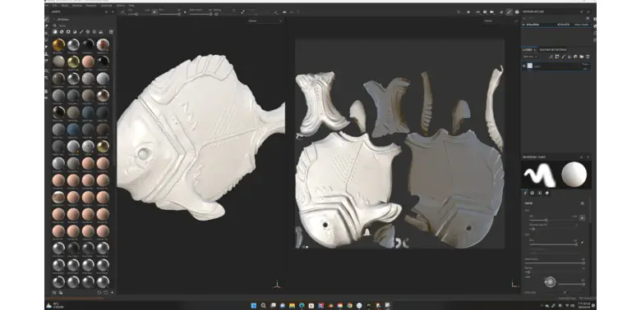Toggle pen pressure for brush Size
Viewport: 641px width, 310px height.
[x=582, y=218]
